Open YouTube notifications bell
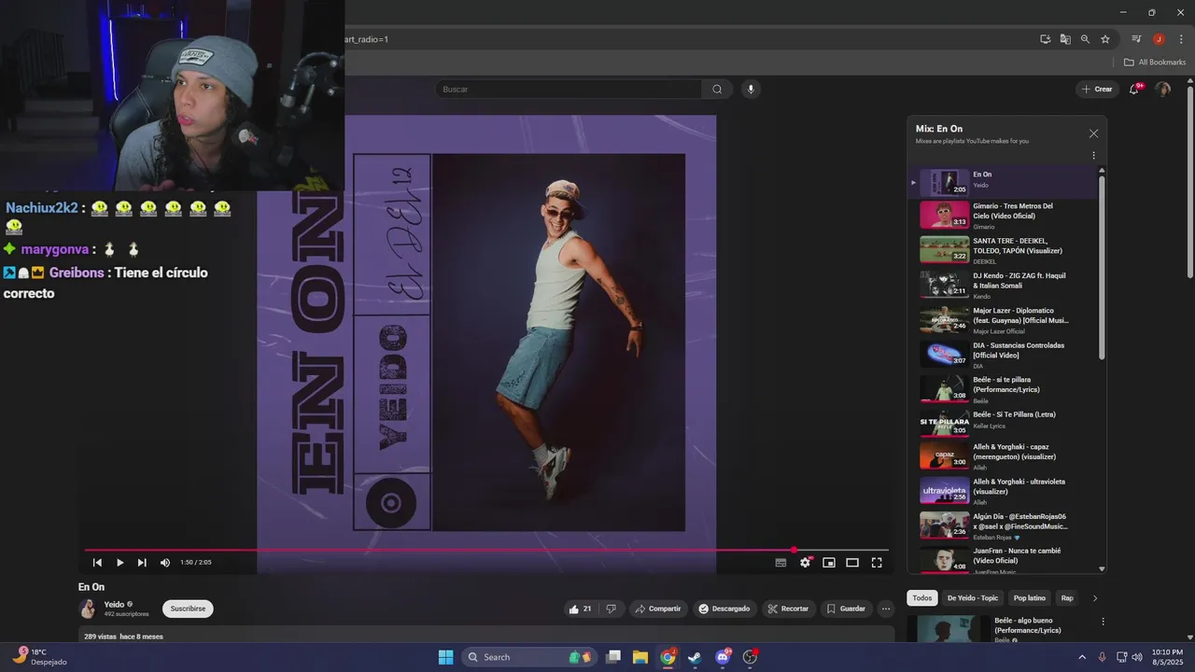 [x=1134, y=90]
